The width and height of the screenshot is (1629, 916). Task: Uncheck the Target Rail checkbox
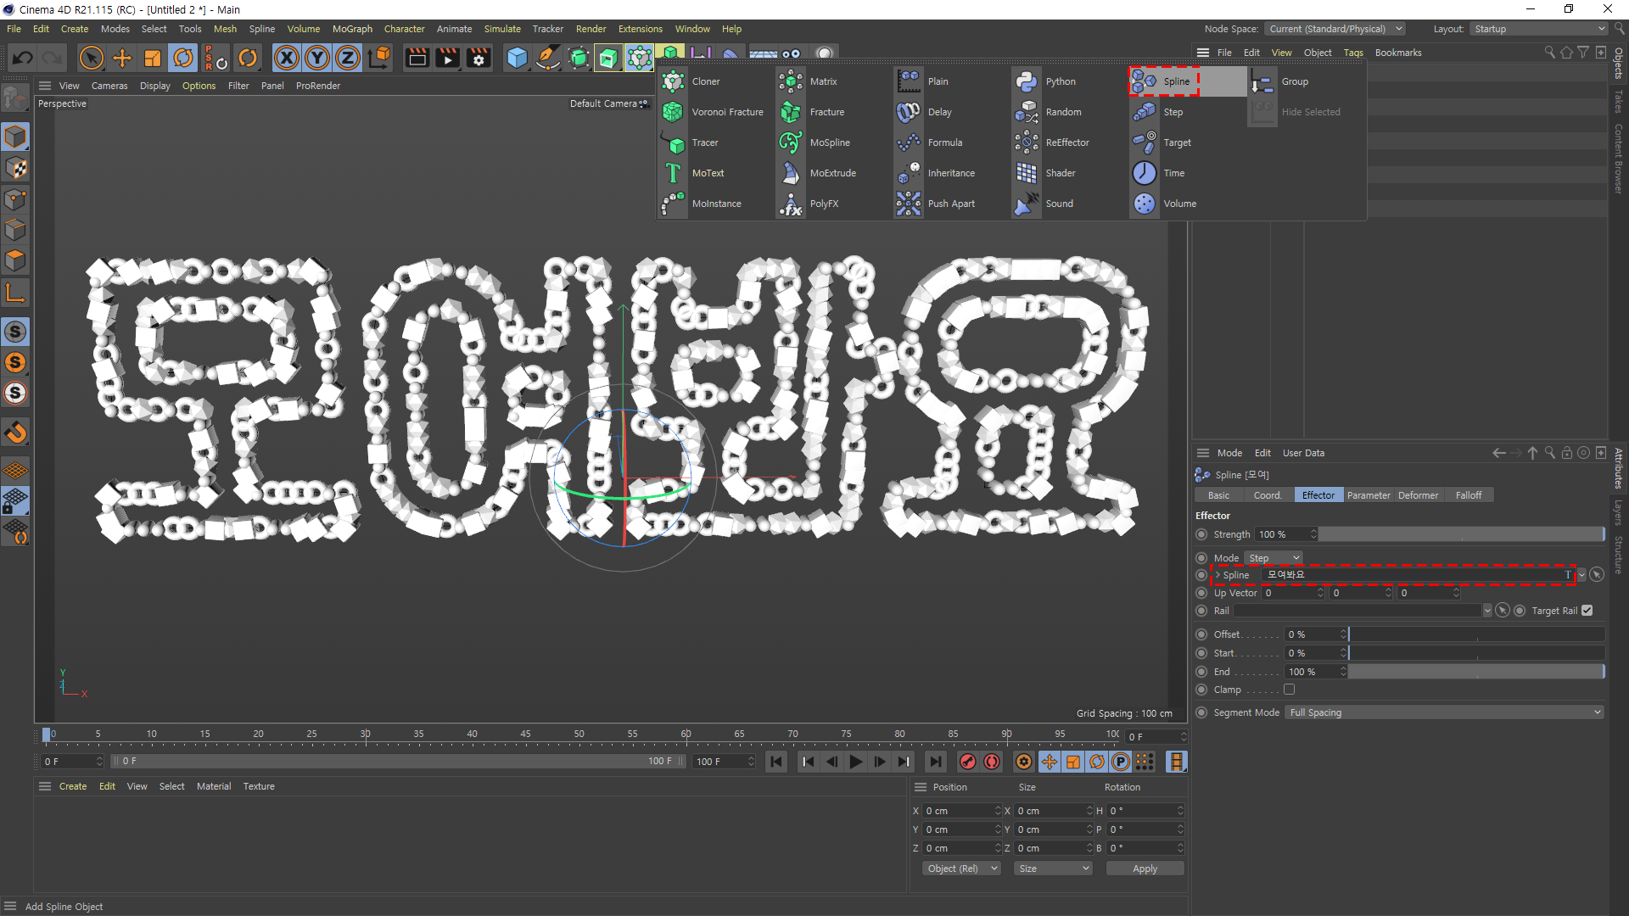[x=1587, y=611]
